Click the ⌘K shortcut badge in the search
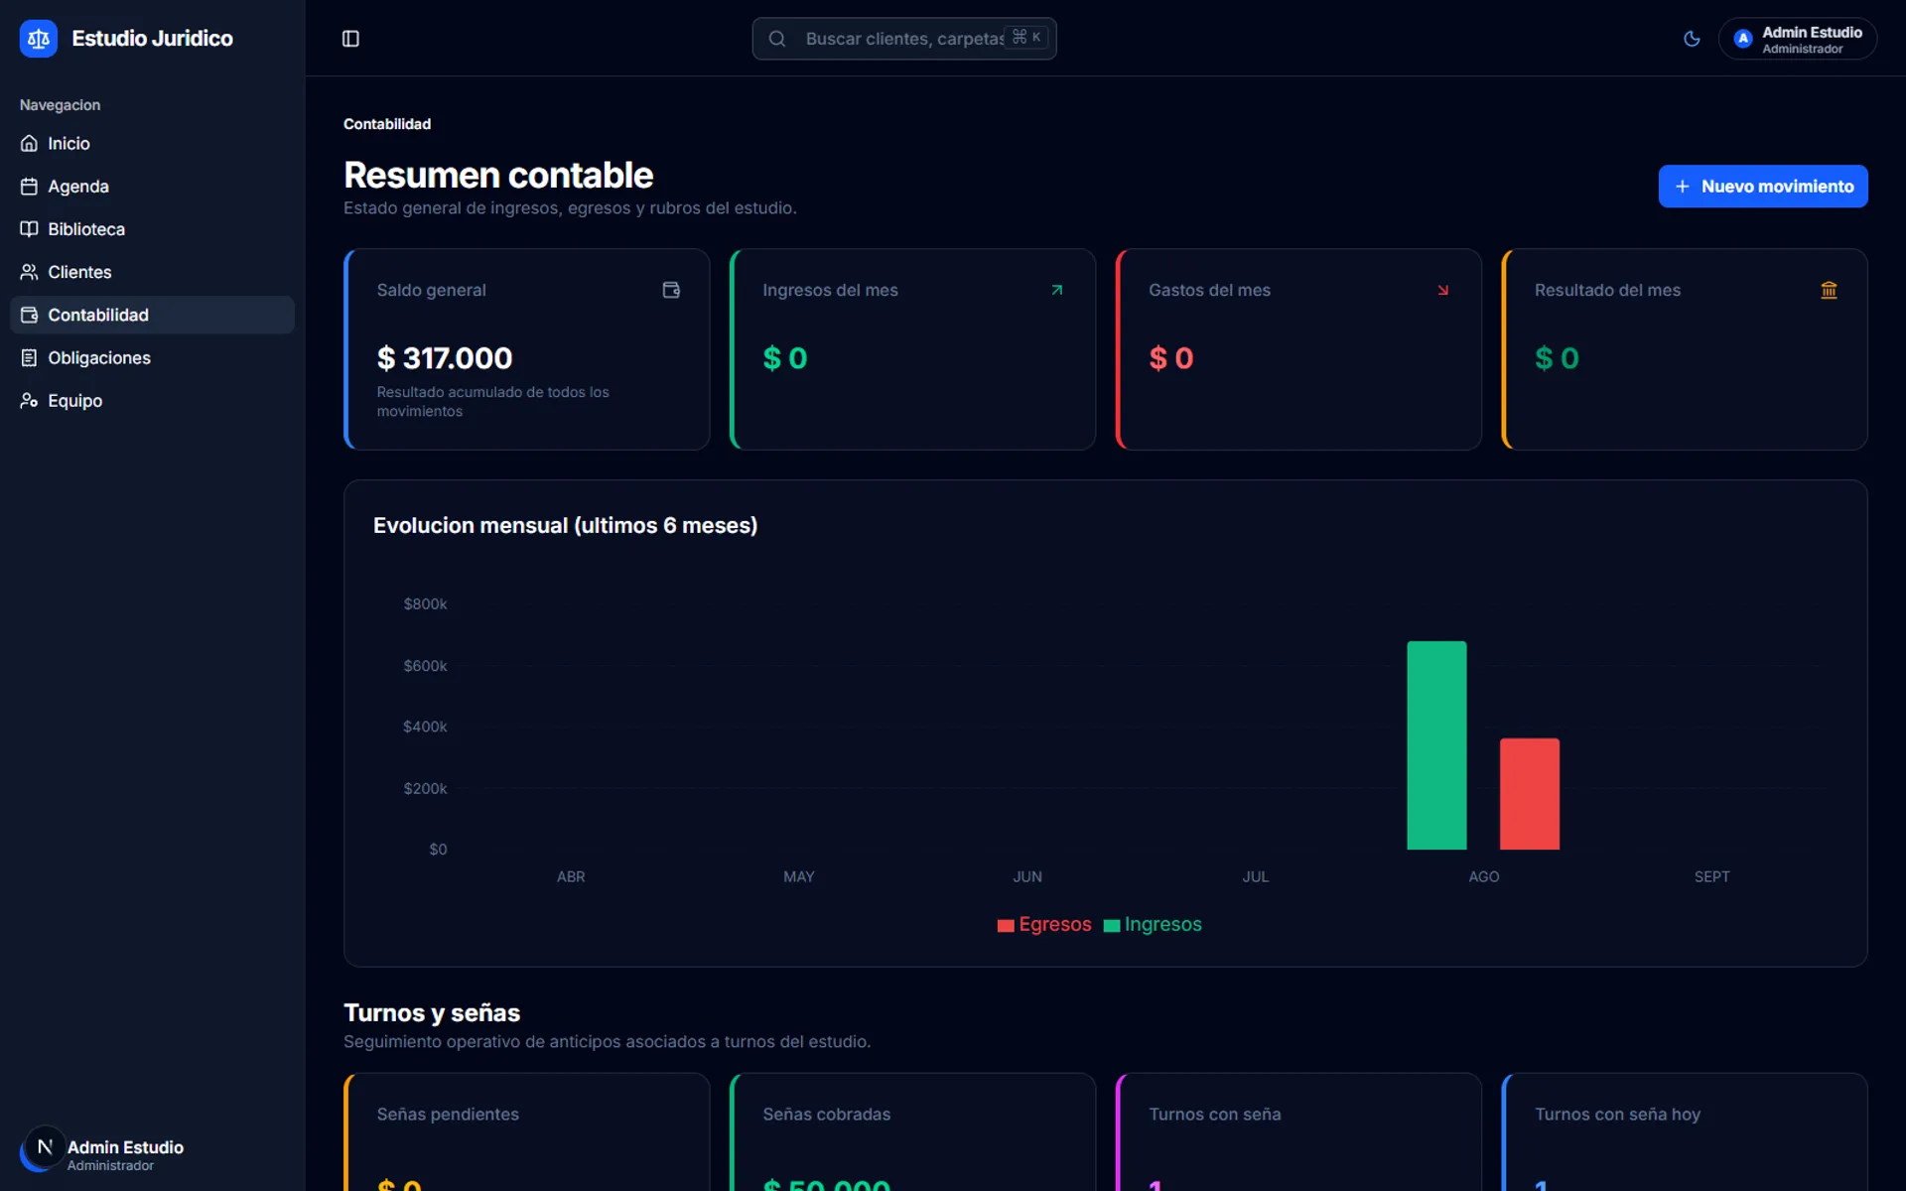 point(1026,38)
